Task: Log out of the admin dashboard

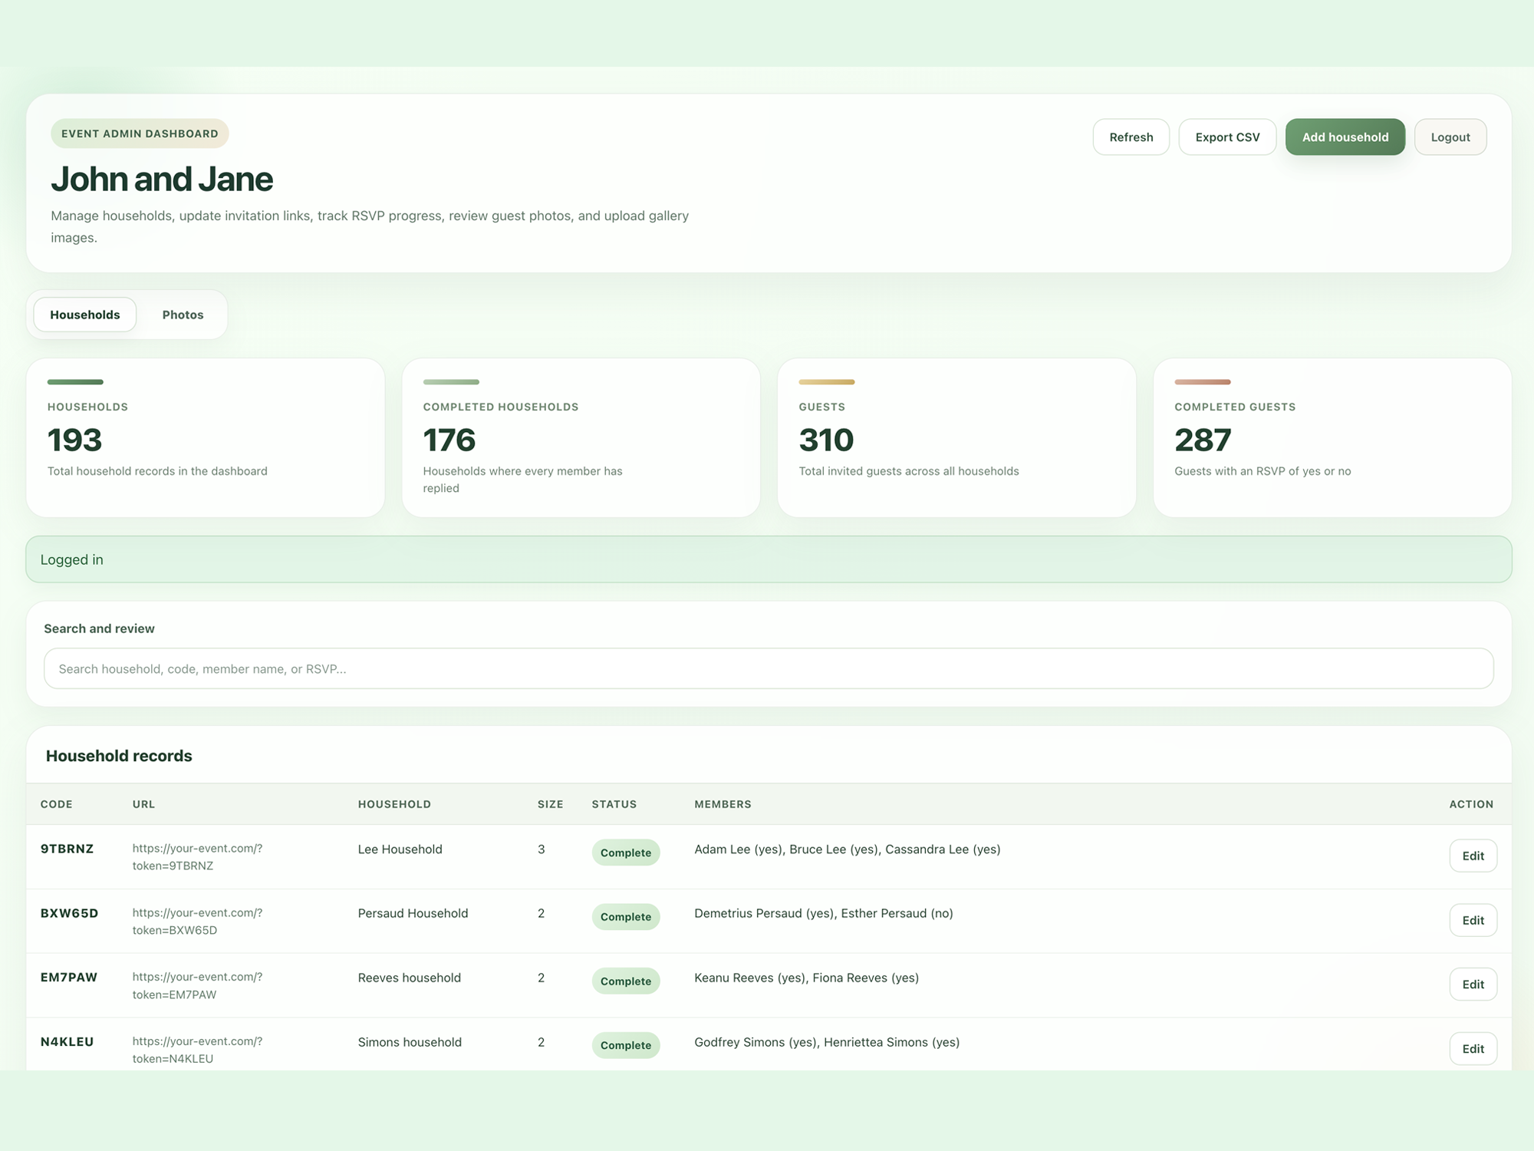Action: coord(1450,137)
